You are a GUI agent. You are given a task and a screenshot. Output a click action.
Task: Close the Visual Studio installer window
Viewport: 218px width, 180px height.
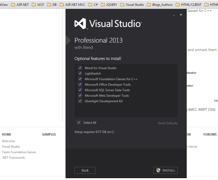tap(181, 15)
